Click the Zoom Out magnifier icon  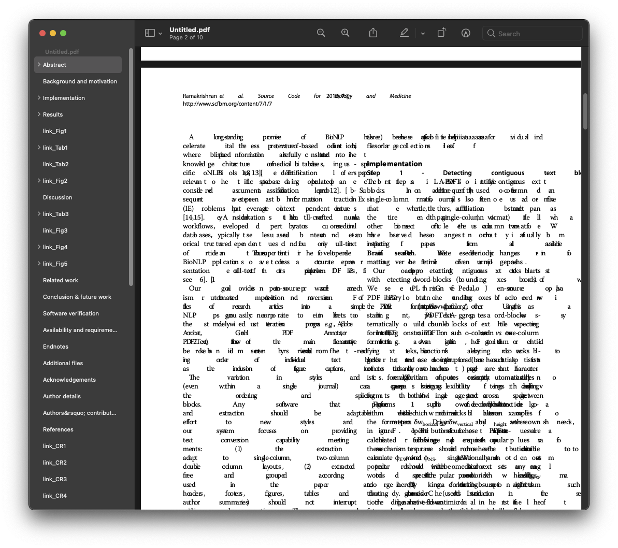(321, 33)
